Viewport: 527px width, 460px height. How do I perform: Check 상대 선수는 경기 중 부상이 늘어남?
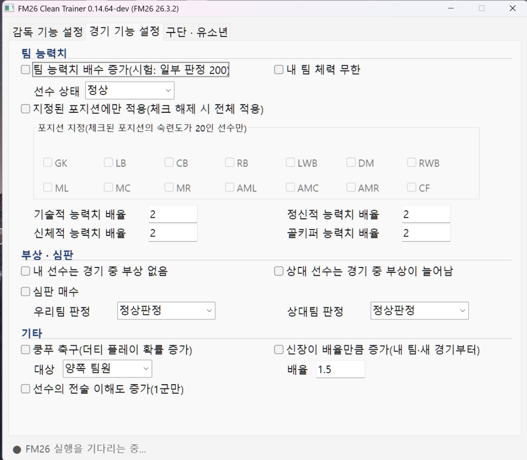[x=279, y=271]
